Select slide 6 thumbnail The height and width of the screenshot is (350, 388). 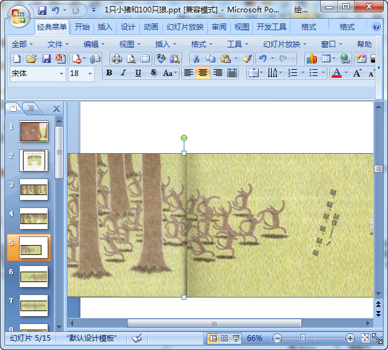pyautogui.click(x=33, y=277)
